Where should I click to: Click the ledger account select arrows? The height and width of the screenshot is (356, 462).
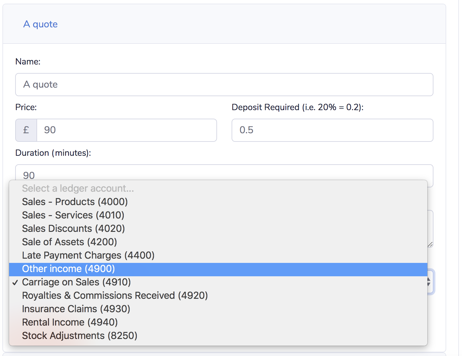point(429,282)
